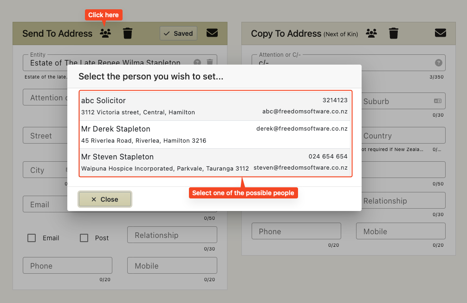Focus Attention field in Send To Address
This screenshot has width=467, height=303.
[45, 97]
